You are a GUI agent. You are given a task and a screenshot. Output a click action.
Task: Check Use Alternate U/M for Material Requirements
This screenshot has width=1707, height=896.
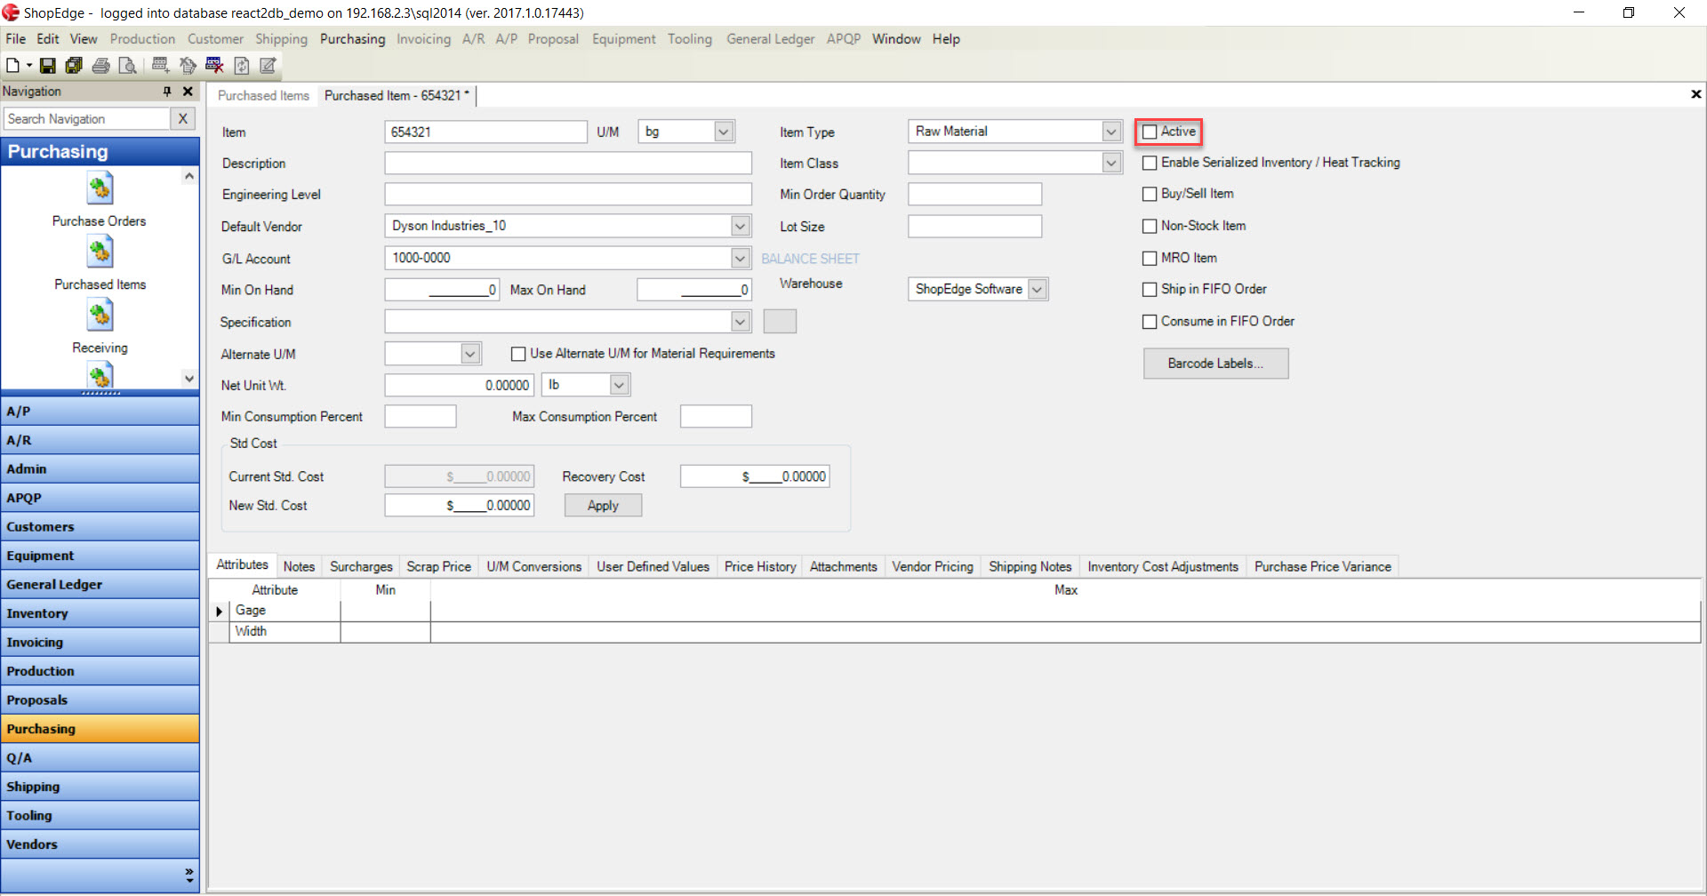tap(518, 354)
